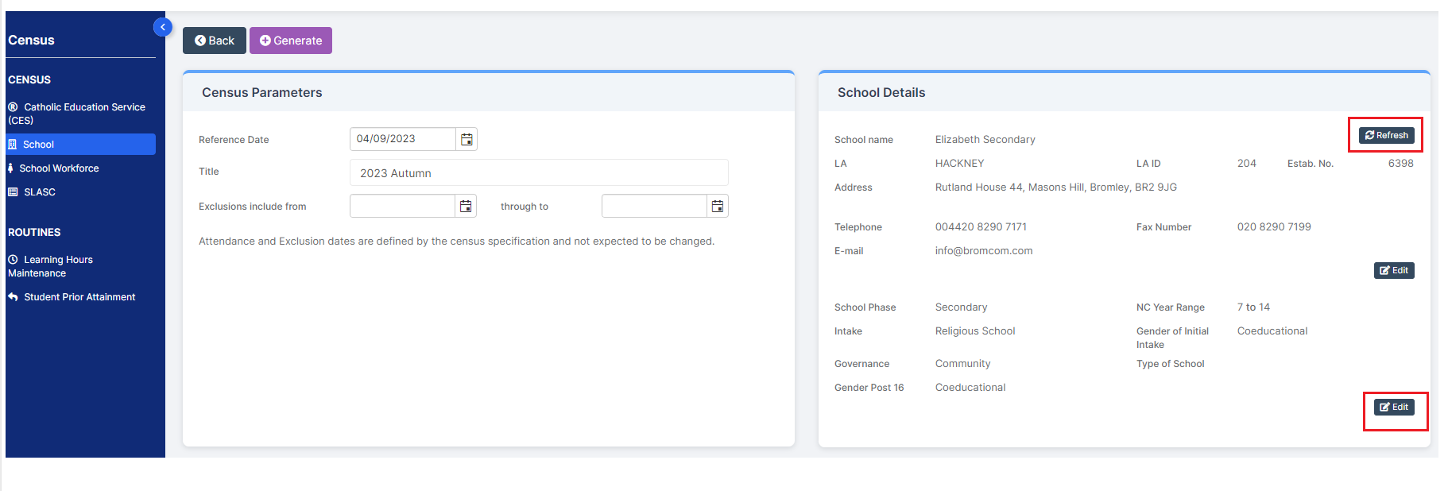Click the SLASC list icon
Screen dimensions: 1448x491
pyautogui.click(x=13, y=191)
